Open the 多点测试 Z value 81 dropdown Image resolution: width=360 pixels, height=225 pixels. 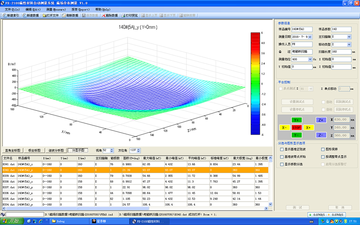[x=311, y=89]
